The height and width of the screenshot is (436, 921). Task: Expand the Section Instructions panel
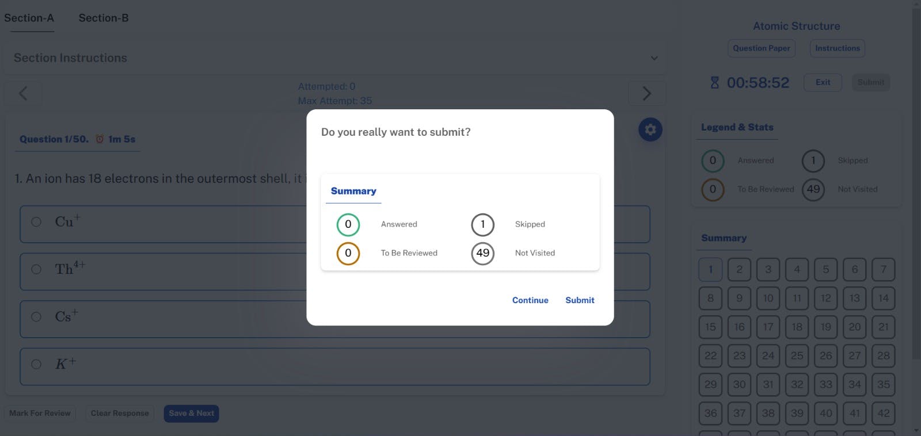(654, 58)
